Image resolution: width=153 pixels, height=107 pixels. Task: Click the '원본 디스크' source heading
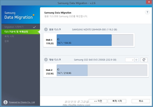(55, 29)
